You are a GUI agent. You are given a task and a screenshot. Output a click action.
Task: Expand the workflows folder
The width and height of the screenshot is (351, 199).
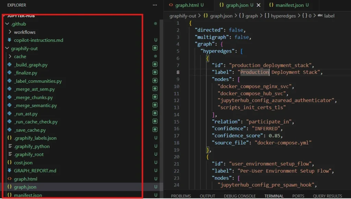click(x=10, y=32)
